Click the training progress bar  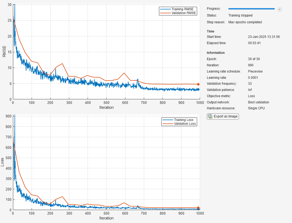point(251,9)
